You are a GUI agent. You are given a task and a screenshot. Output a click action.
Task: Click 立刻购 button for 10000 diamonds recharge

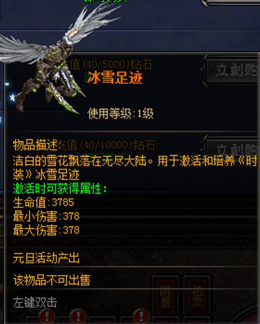(233, 150)
